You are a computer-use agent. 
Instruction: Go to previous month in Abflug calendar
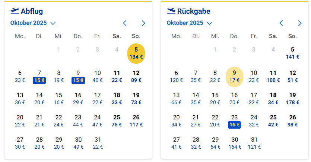125,23
